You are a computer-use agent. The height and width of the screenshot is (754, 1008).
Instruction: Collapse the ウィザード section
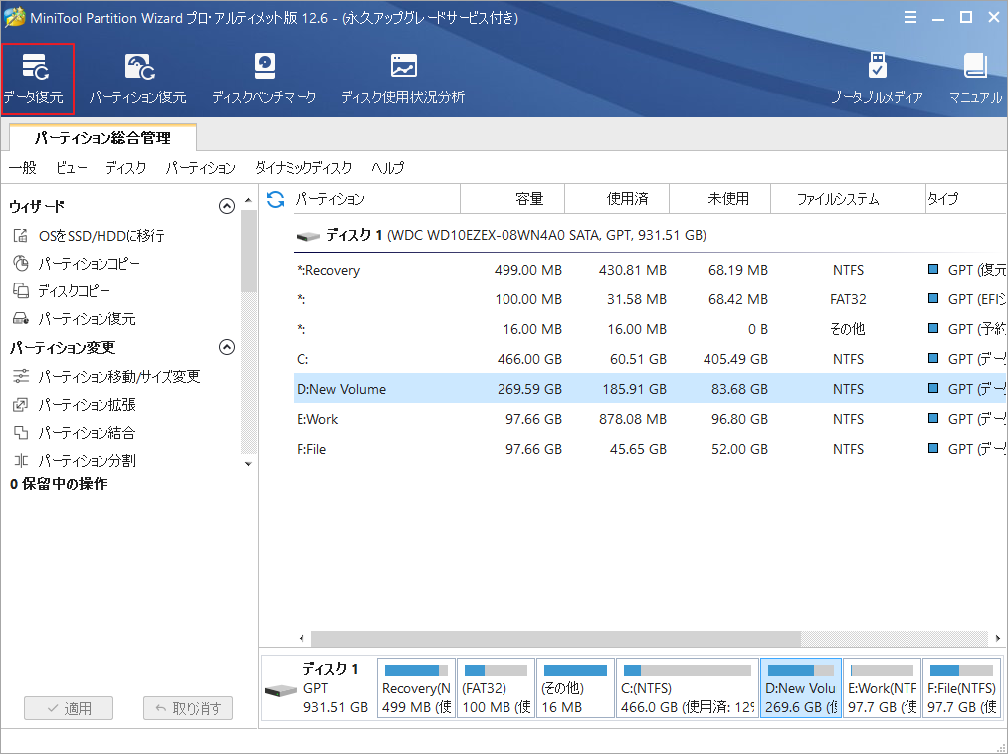point(227,206)
